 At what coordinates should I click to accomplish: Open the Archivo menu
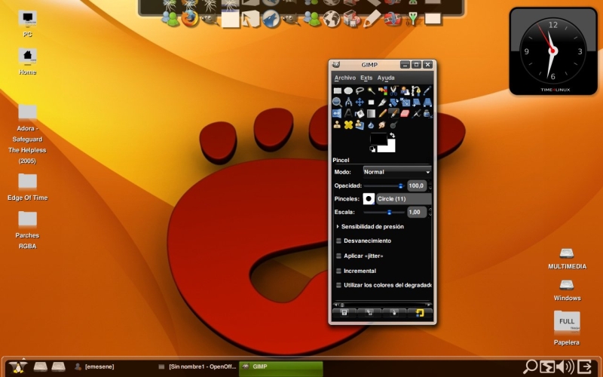[345, 78]
